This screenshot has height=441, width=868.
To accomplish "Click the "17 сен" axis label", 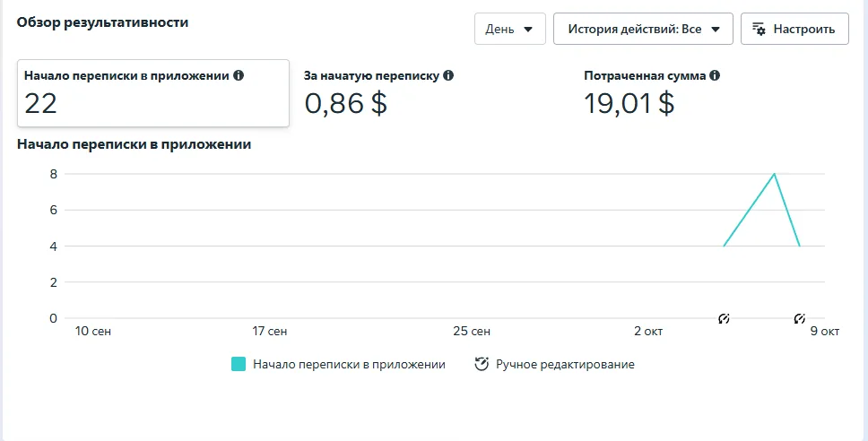I will click(x=270, y=332).
